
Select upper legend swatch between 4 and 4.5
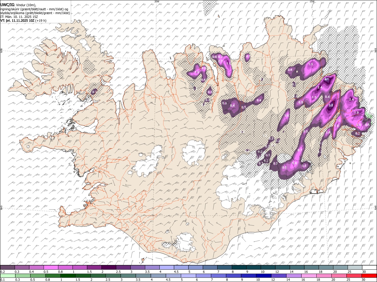[166, 268]
